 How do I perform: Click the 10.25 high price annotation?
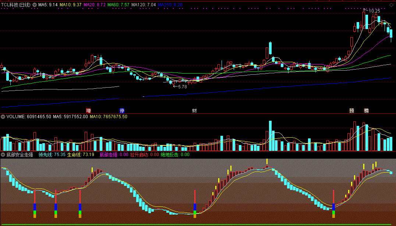[374, 11]
